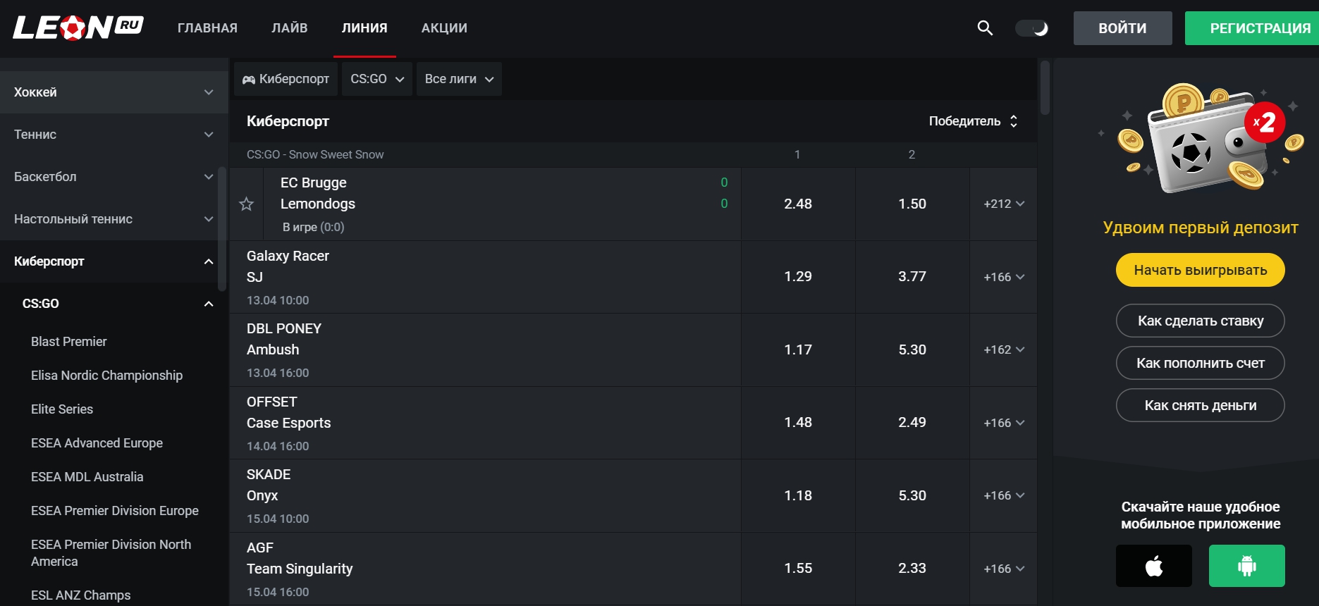Screen dimensions: 1319x606
Task: Open ESEA Premier Division North America
Action: click(x=111, y=553)
